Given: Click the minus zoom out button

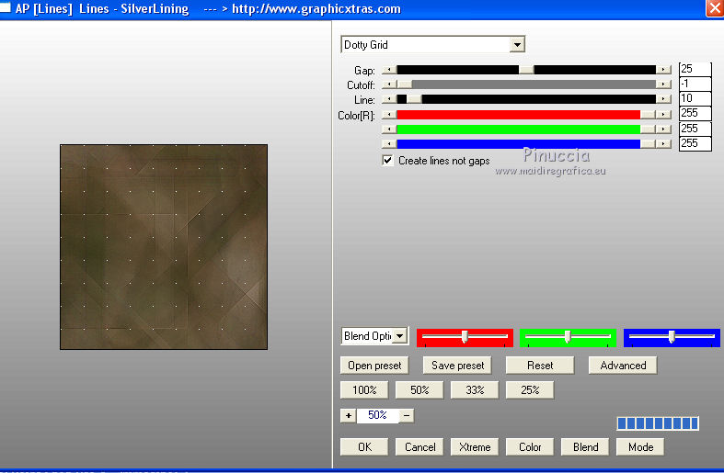Looking at the screenshot, I should pyautogui.click(x=407, y=416).
